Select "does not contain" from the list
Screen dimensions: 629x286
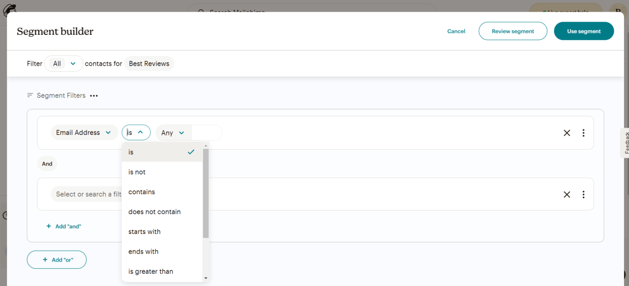154,211
